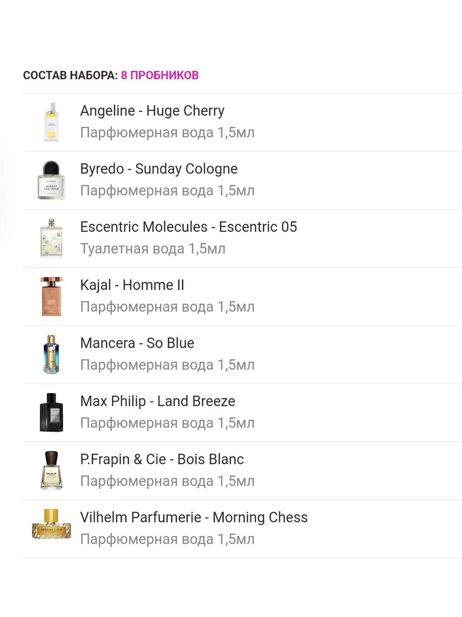Click the Byredo - Sunday Cologne name

(x=159, y=169)
